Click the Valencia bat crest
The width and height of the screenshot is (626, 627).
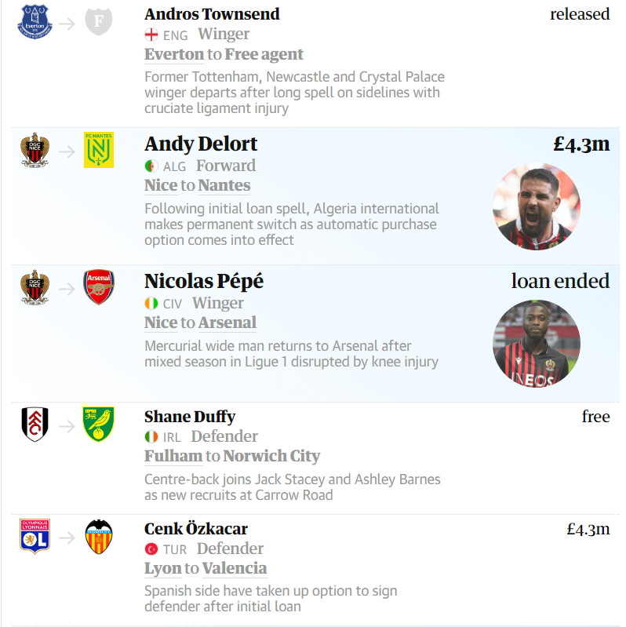99,537
